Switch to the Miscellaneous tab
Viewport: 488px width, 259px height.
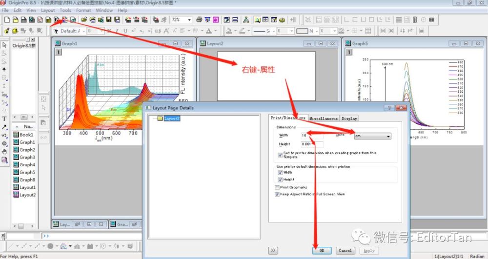[324, 118]
